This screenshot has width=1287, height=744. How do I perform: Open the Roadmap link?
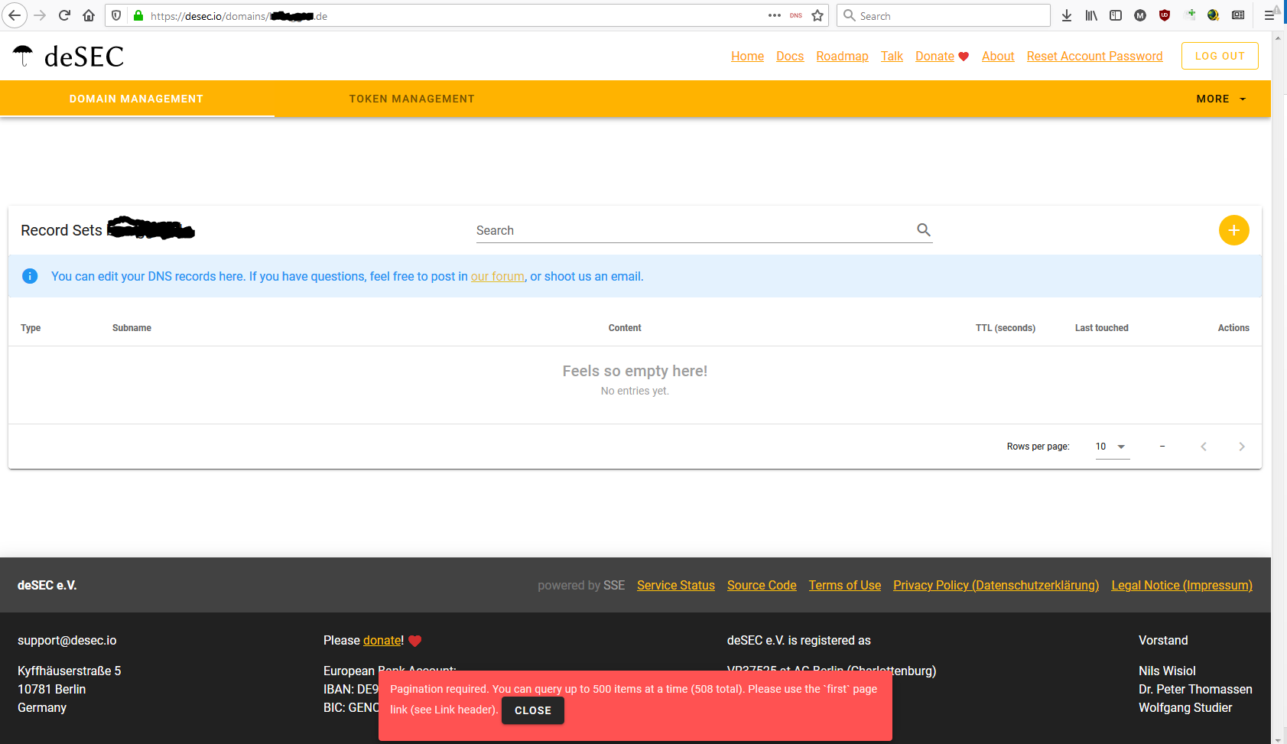[x=842, y=56]
